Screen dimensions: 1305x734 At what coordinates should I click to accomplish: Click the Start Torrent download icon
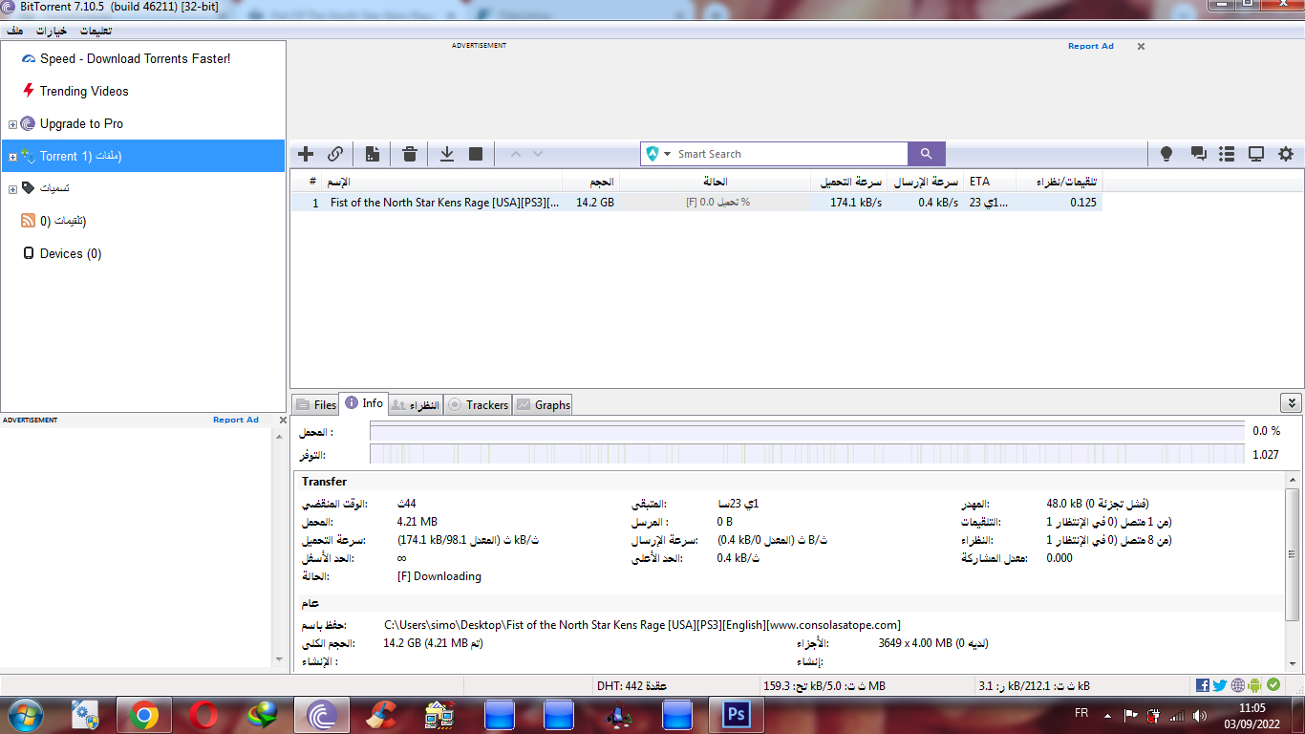(x=446, y=154)
